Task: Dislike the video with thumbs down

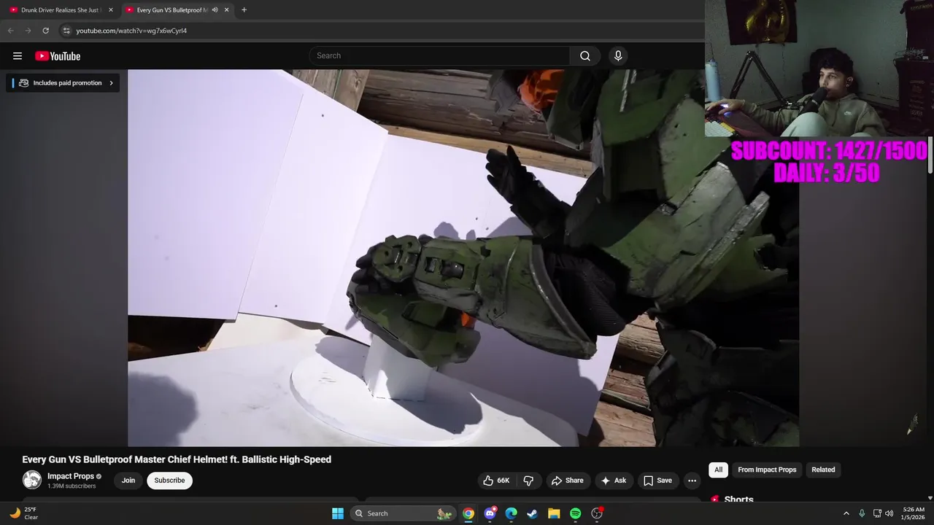Action: [528, 481]
